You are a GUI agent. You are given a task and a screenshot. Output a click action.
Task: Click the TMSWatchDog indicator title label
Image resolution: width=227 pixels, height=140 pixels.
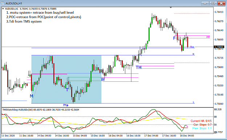(x=41, y=110)
